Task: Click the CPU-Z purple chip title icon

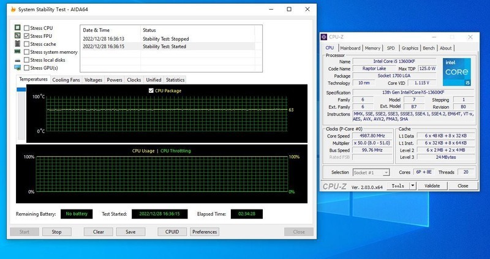Action: pyautogui.click(x=324, y=37)
